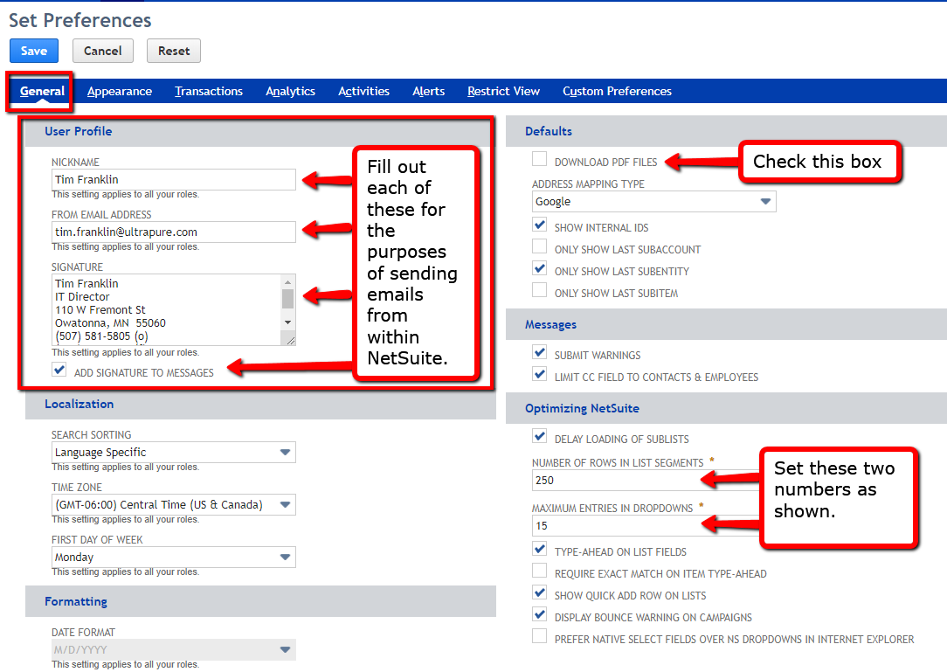The height and width of the screenshot is (672, 947).
Task: Open the Search Sorting dropdown
Action: tap(173, 452)
